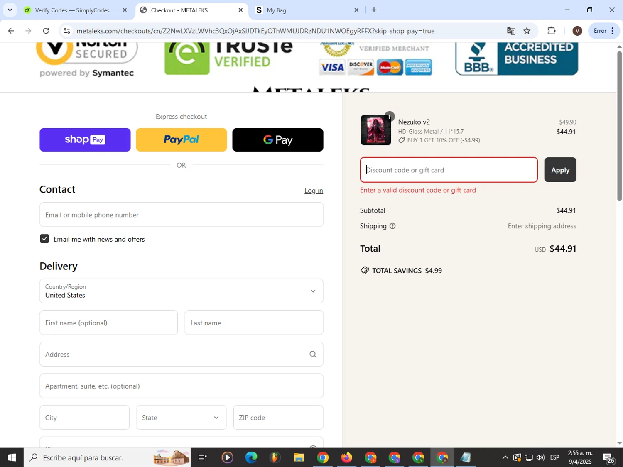
Task: Focus the City field
Action: (x=84, y=417)
